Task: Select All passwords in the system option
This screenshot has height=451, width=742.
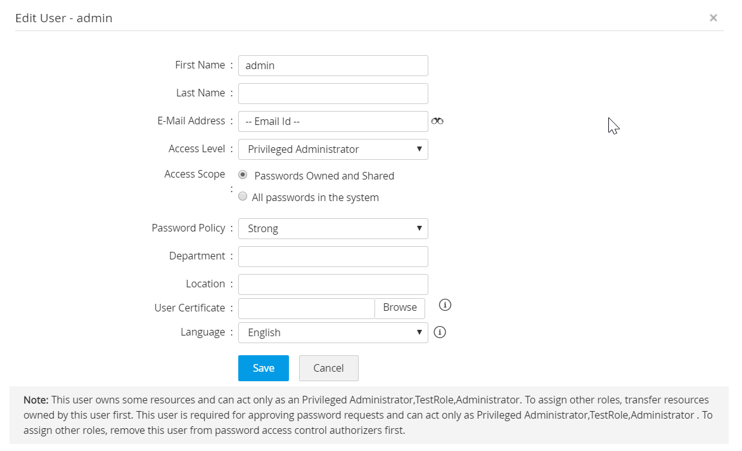Action: point(243,197)
